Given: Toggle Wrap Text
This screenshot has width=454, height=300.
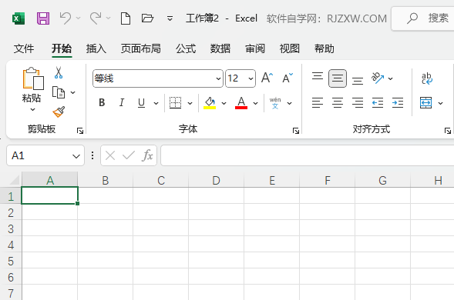Looking at the screenshot, I should tap(427, 78).
